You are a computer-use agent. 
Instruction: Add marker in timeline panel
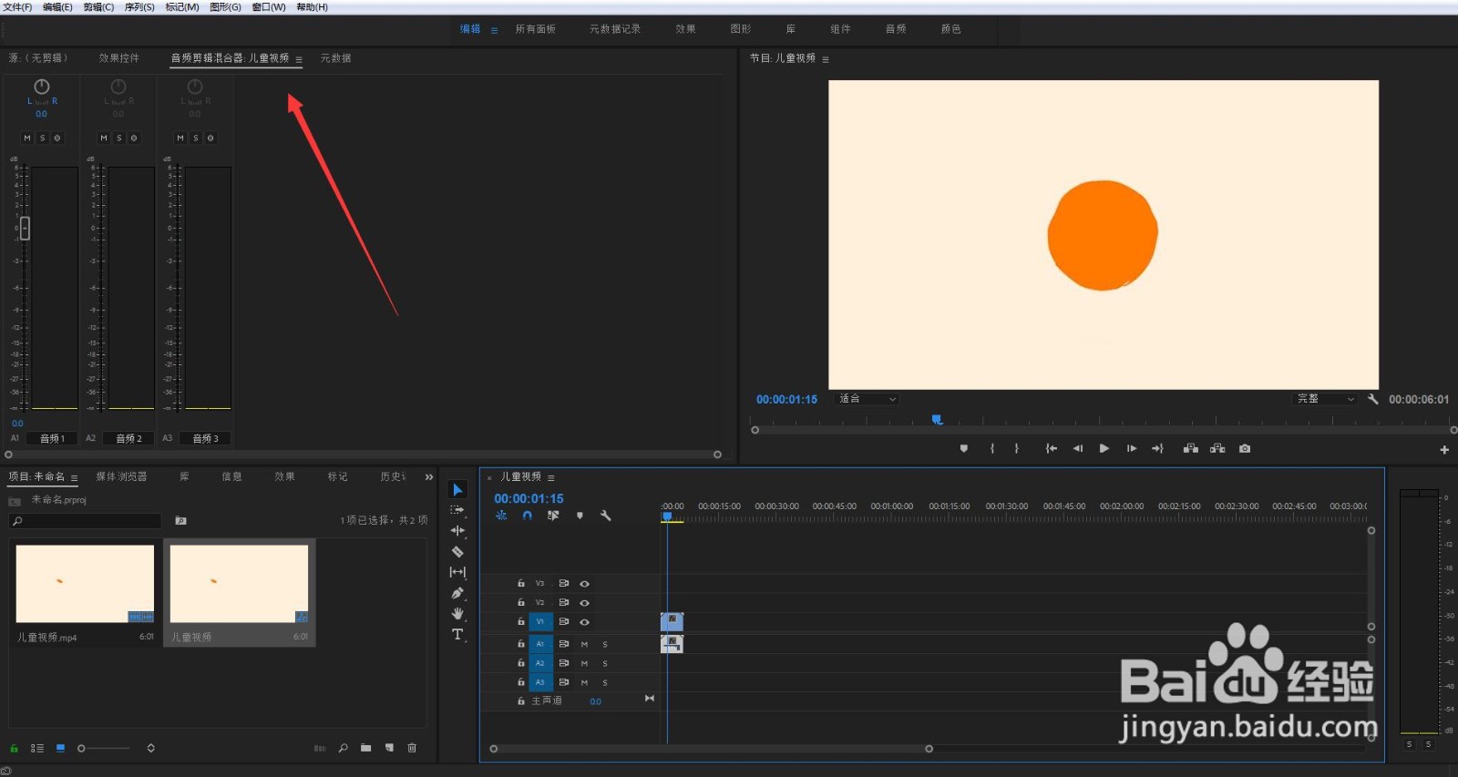[580, 516]
